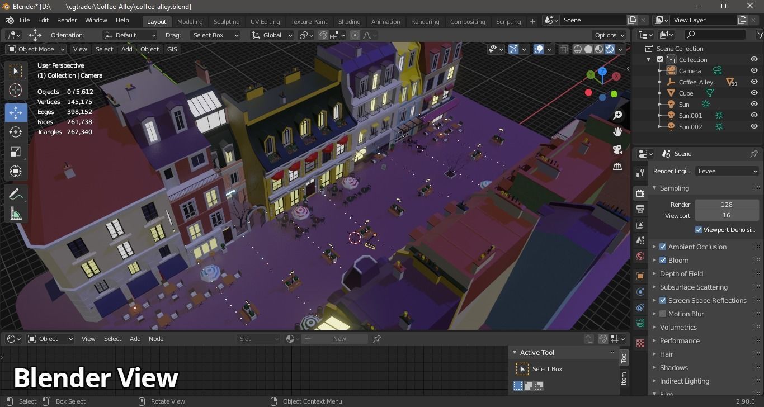Image resolution: width=764 pixels, height=407 pixels.
Task: Hide the Coffee_Alley object in outliner
Action: pos(754,82)
